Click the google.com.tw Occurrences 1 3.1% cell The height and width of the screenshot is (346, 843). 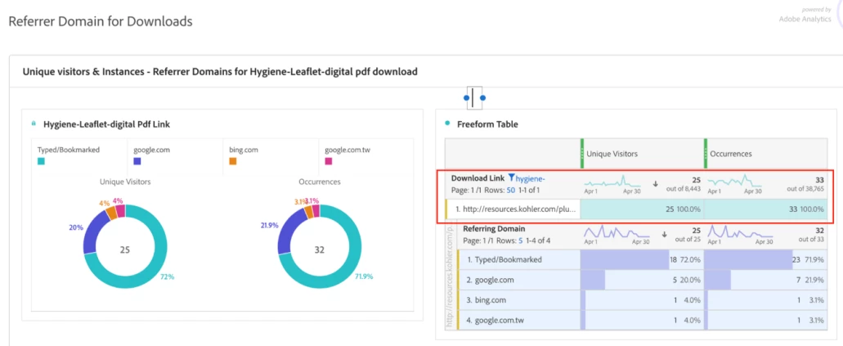pos(765,320)
